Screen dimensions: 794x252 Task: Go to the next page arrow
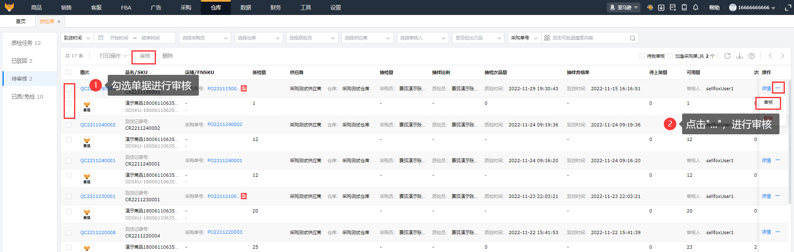tap(782, 56)
